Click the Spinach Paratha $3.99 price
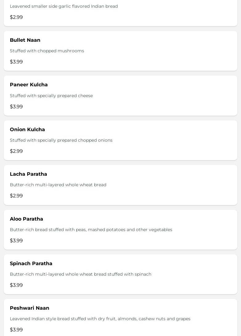The height and width of the screenshot is (336, 241). coord(16,285)
